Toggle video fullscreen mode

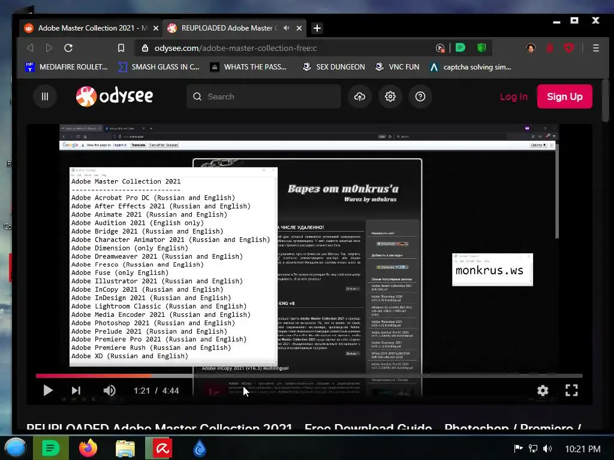pyautogui.click(x=571, y=391)
